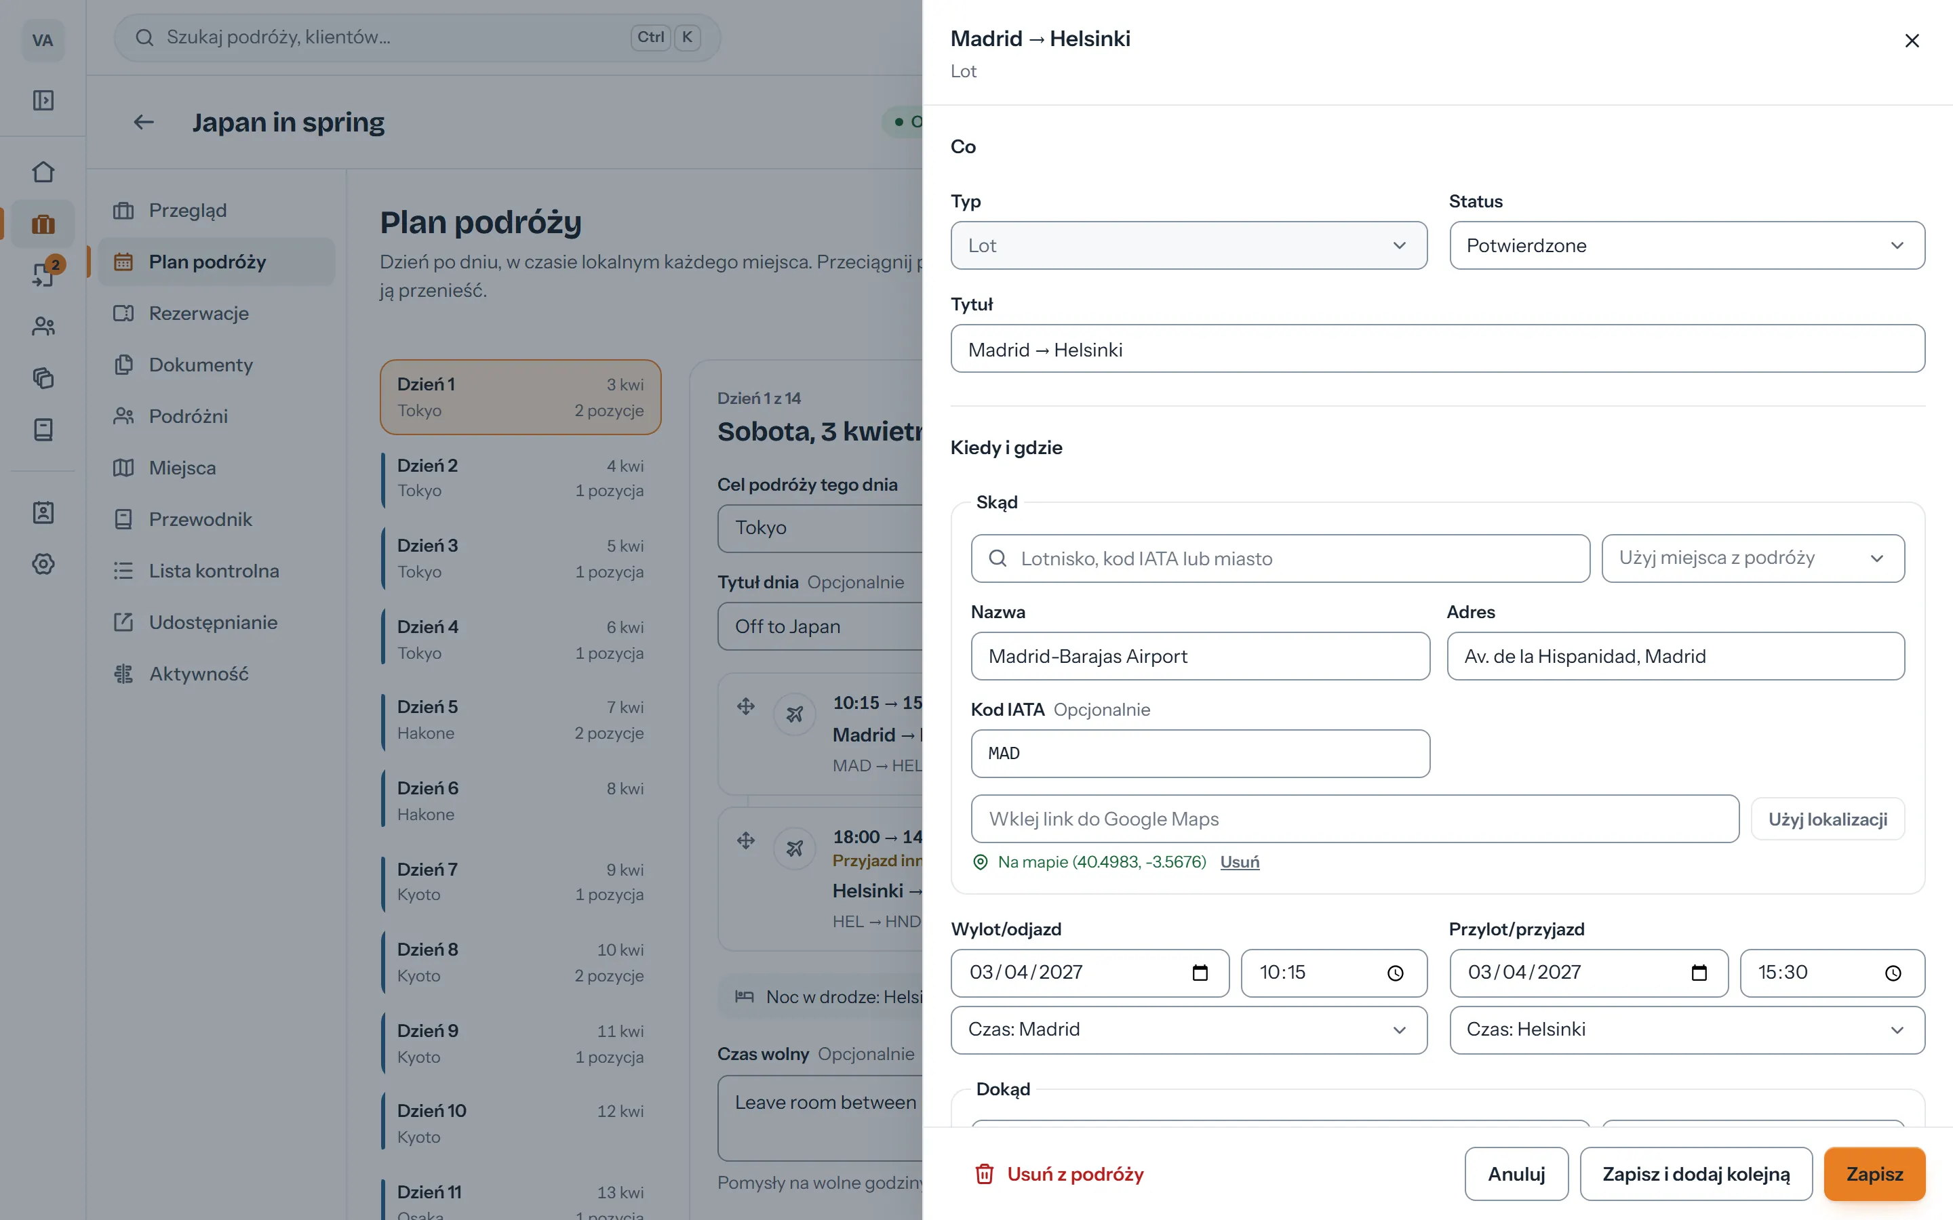
Task: Select Dzień 2 in day list
Action: click(x=521, y=478)
